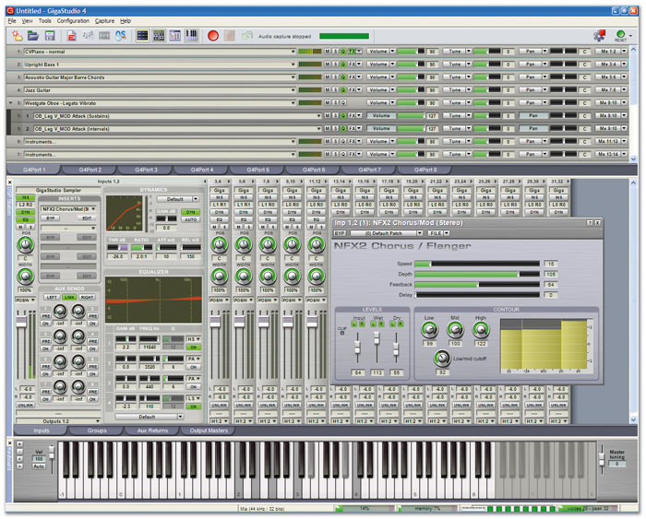The height and width of the screenshot is (519, 646).
Task: Click the Reset icon in the toolbar
Action: pos(619,35)
